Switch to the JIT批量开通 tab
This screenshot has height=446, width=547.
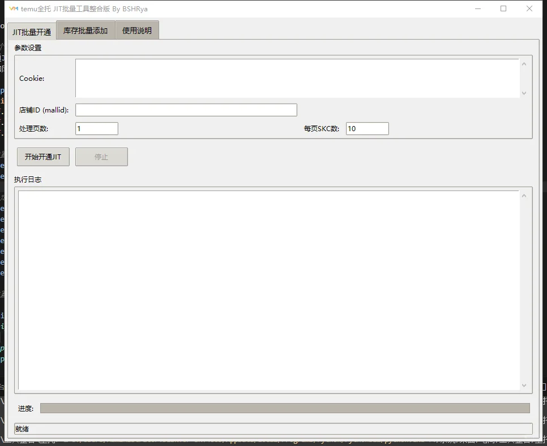point(32,32)
